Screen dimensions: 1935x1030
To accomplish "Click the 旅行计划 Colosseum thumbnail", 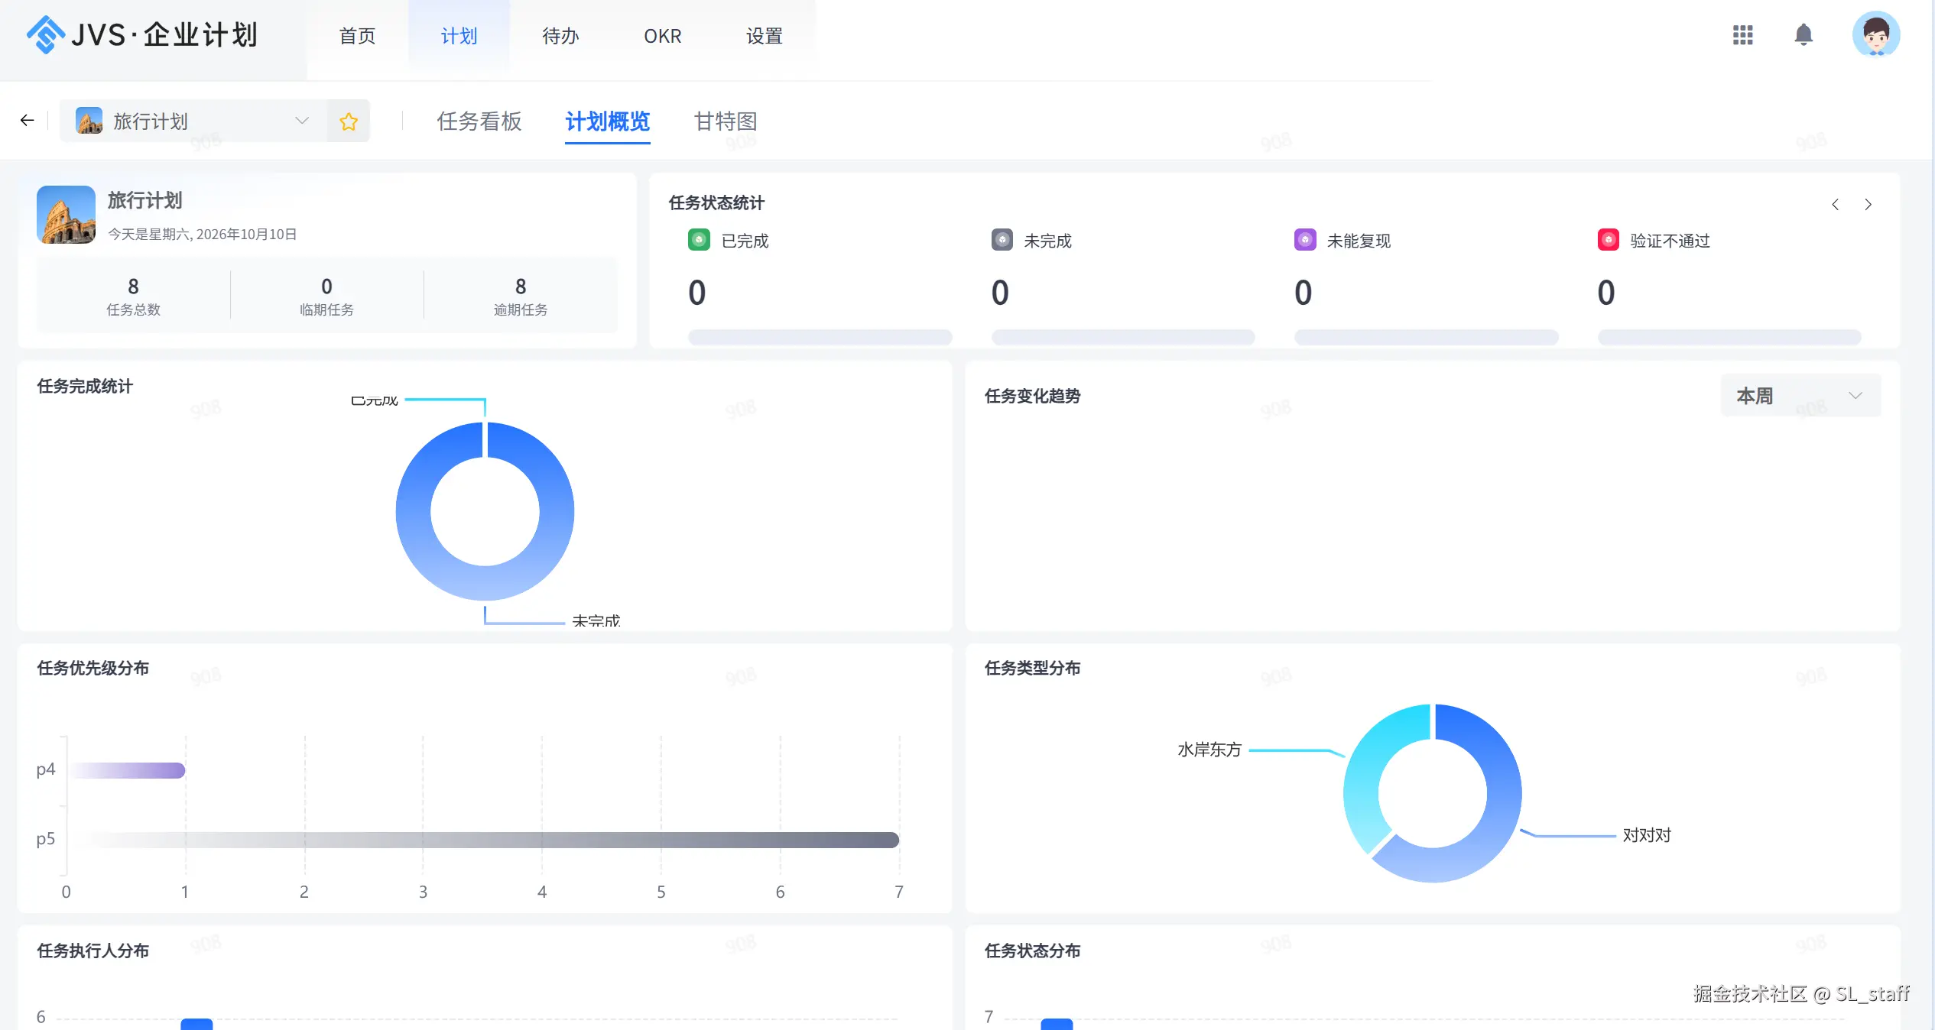I will coord(66,215).
